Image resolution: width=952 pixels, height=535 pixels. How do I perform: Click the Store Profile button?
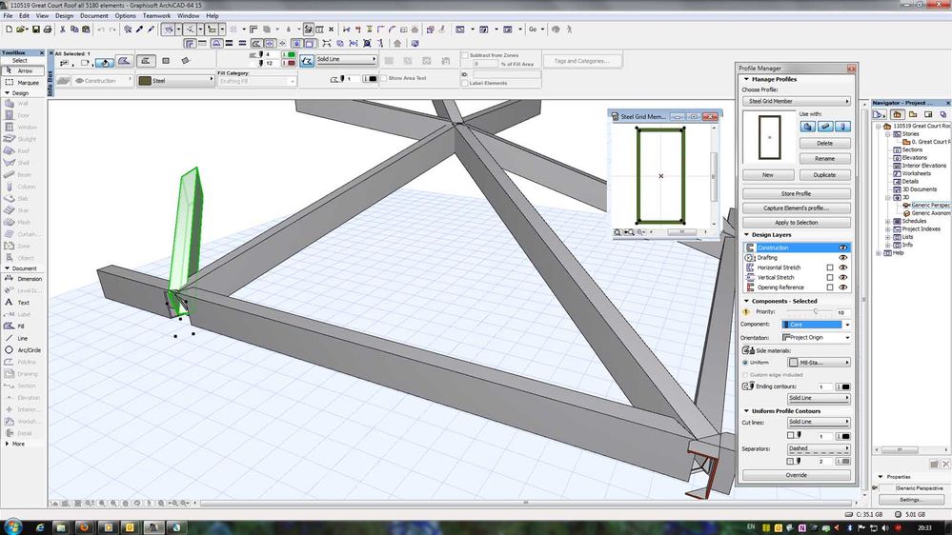coord(796,193)
